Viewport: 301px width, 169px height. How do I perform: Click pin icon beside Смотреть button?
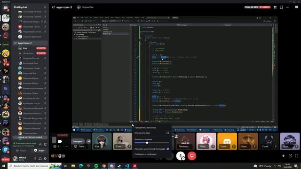pos(88,141)
